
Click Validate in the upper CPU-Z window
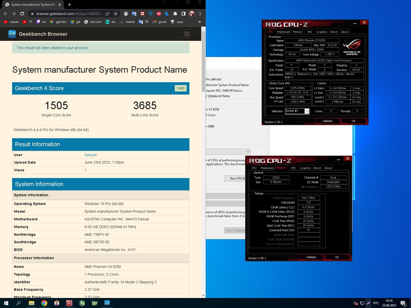point(327,121)
